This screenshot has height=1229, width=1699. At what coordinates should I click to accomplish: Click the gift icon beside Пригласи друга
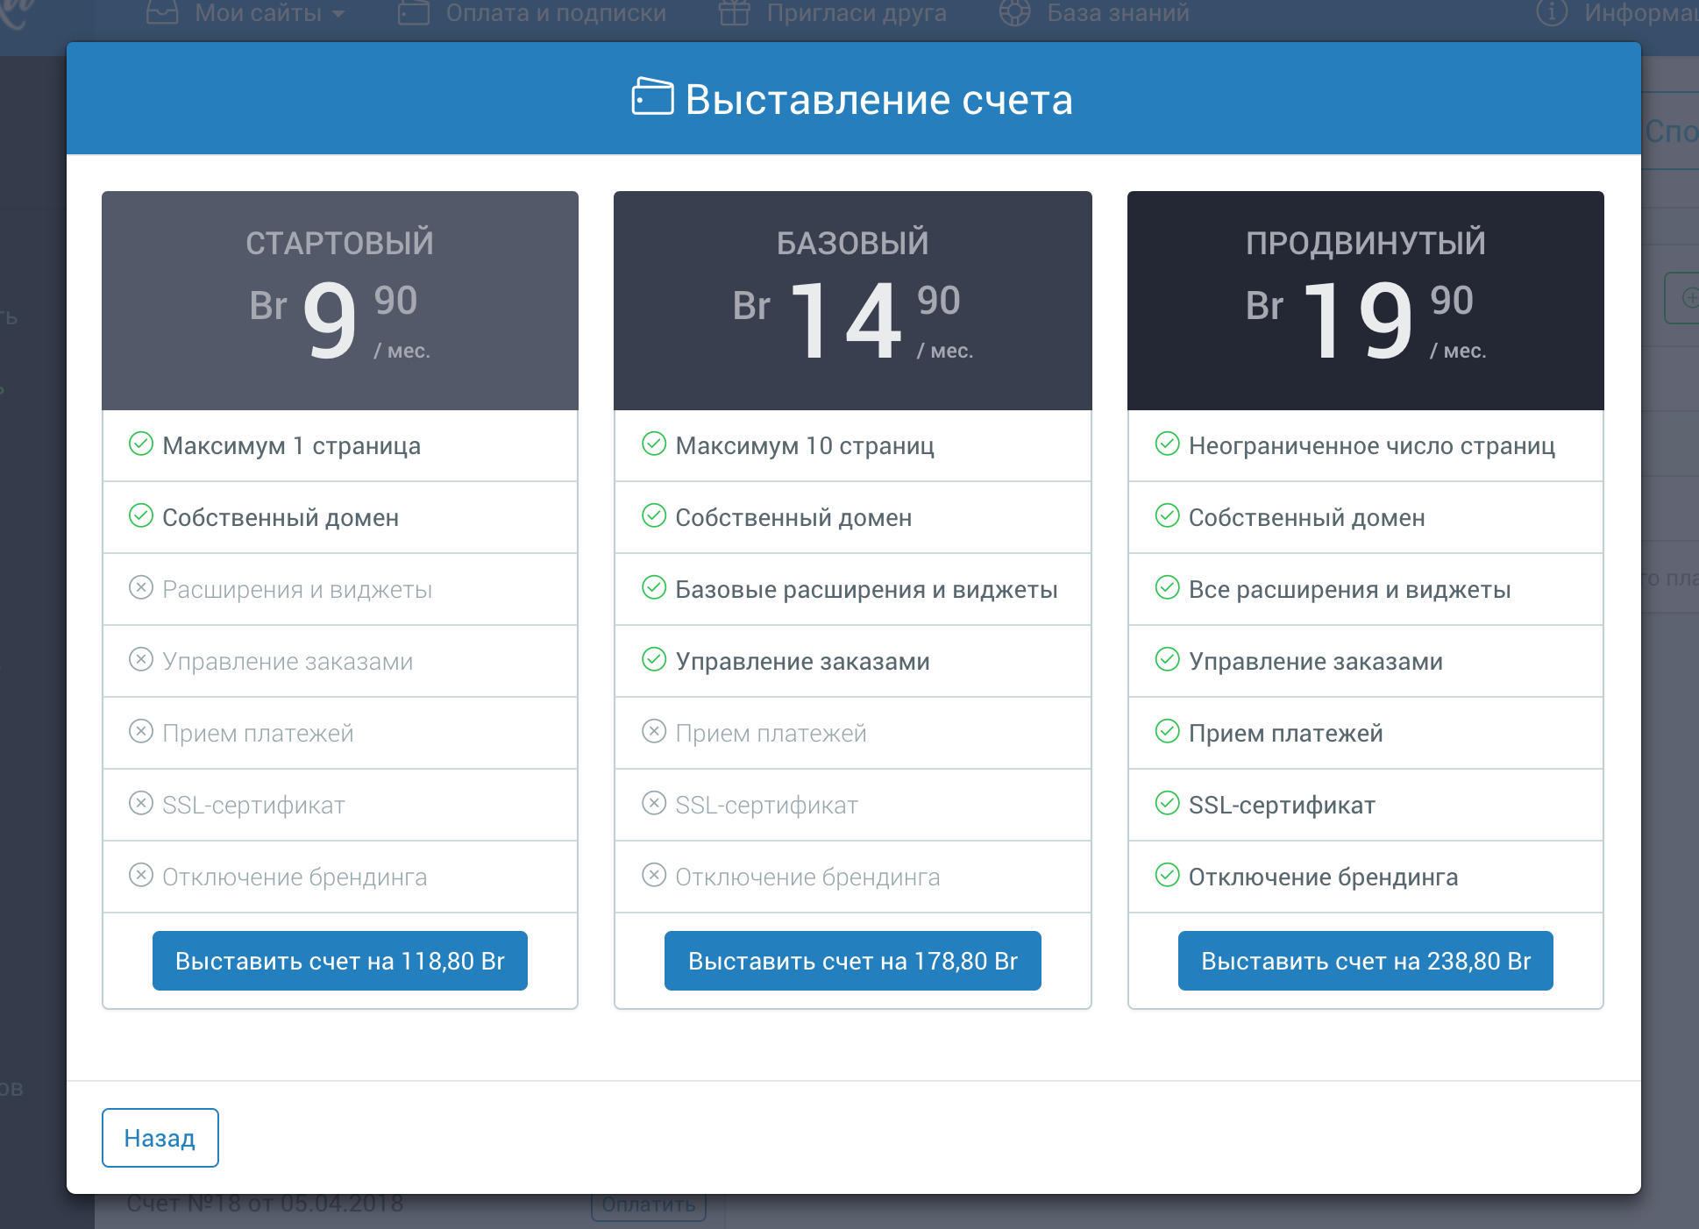[x=734, y=12]
